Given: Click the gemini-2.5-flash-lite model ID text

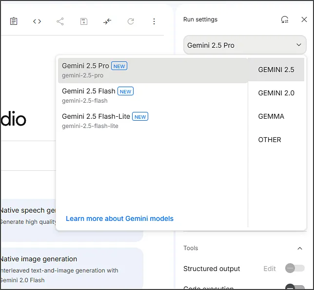Looking at the screenshot, I should [x=90, y=126].
